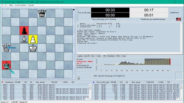184x103 pixels.
Task: Click Invertir el tablero to flip board
Action: (20, 5)
